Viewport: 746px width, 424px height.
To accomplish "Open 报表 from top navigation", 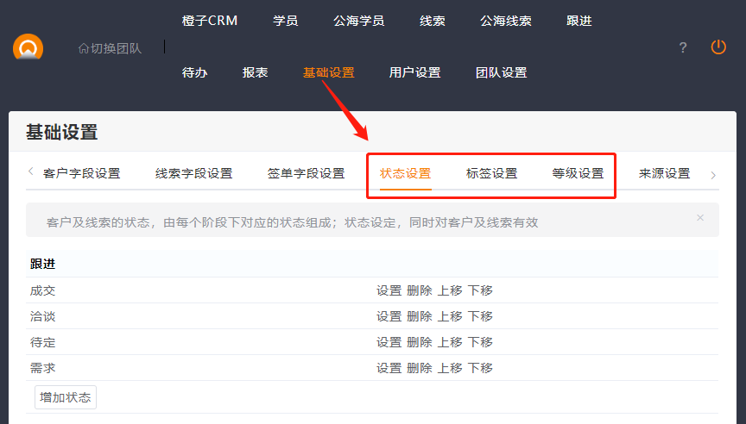I will point(255,72).
